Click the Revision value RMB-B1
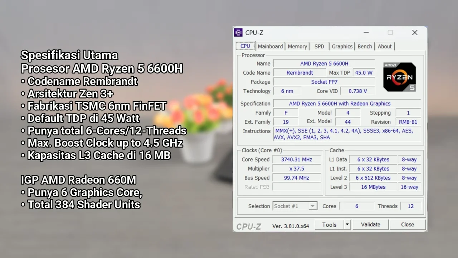Viewport: 458px width, 258px height. 408,122
